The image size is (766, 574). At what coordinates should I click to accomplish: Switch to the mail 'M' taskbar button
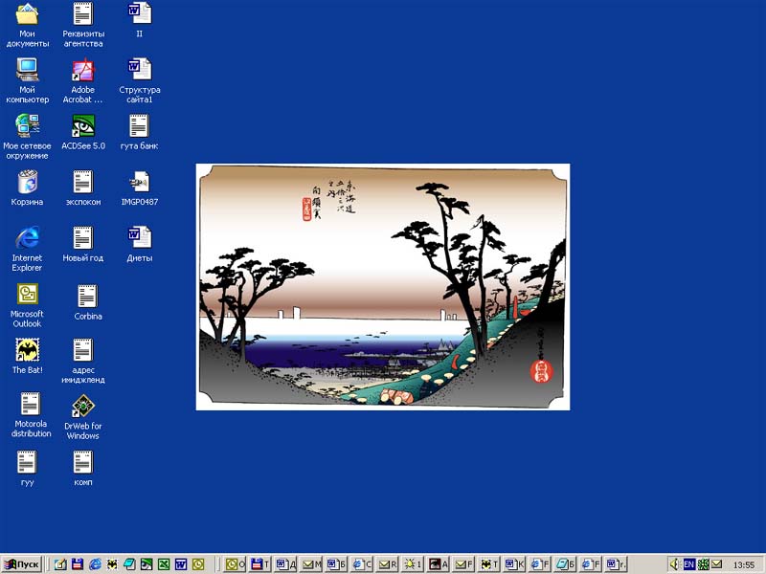tap(310, 564)
